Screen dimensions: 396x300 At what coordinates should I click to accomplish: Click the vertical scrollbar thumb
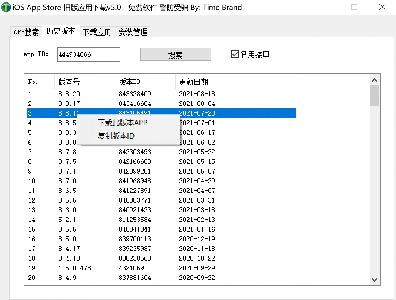pyautogui.click(x=374, y=96)
